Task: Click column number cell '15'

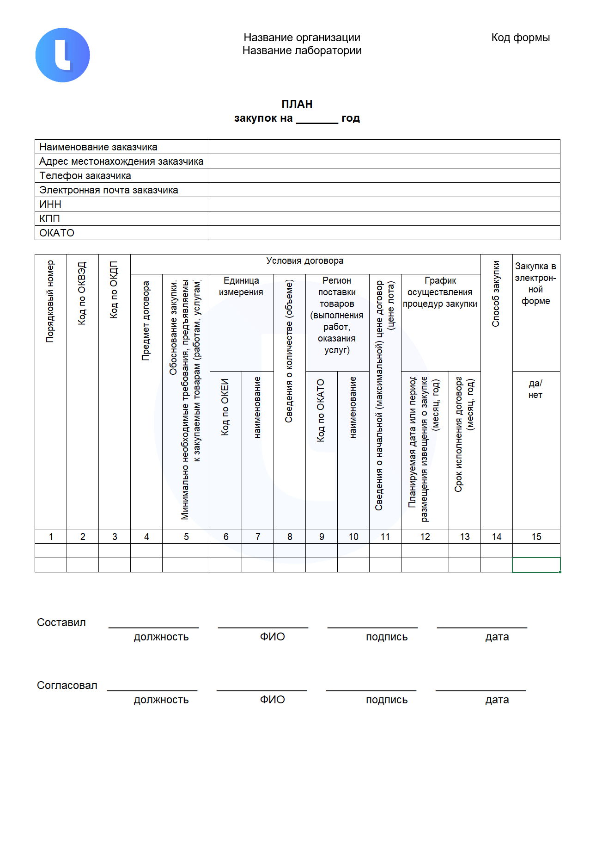Action: point(536,536)
